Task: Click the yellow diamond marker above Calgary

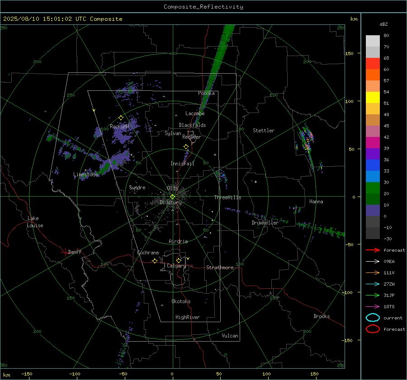Action: tap(179, 260)
